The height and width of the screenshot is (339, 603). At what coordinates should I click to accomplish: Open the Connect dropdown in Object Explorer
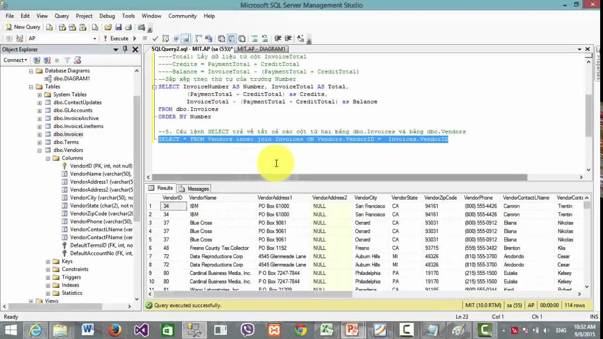(16, 60)
